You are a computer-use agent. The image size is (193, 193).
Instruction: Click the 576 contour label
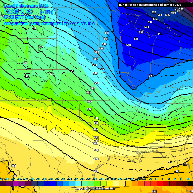96,150
